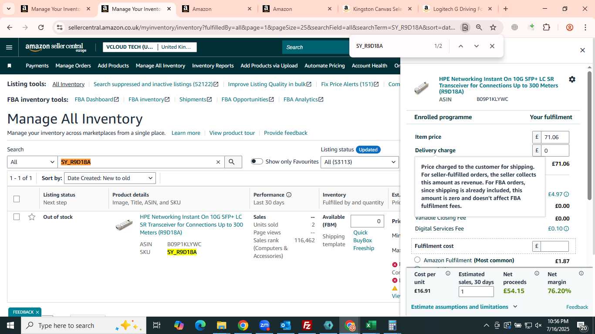Screen dimensions: 595x334
Task: Click the View product tour link
Action: coord(232,133)
